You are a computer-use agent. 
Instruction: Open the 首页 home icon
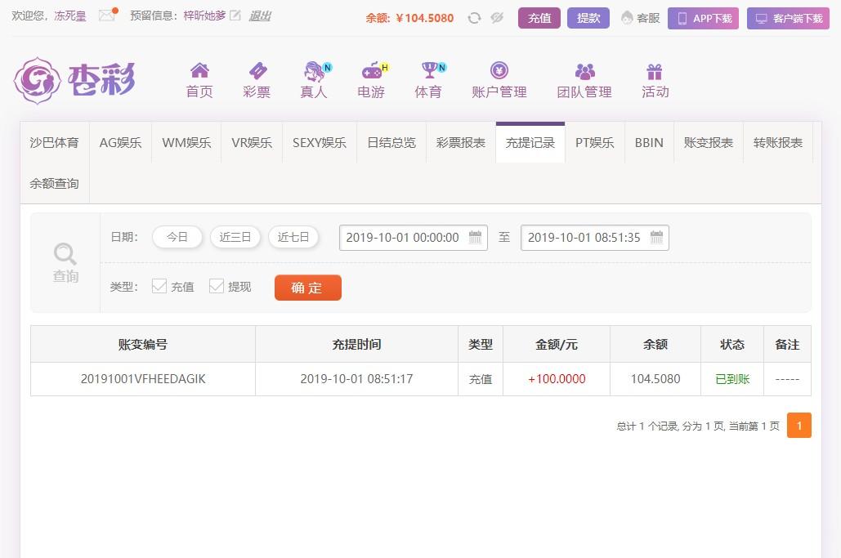(199, 69)
